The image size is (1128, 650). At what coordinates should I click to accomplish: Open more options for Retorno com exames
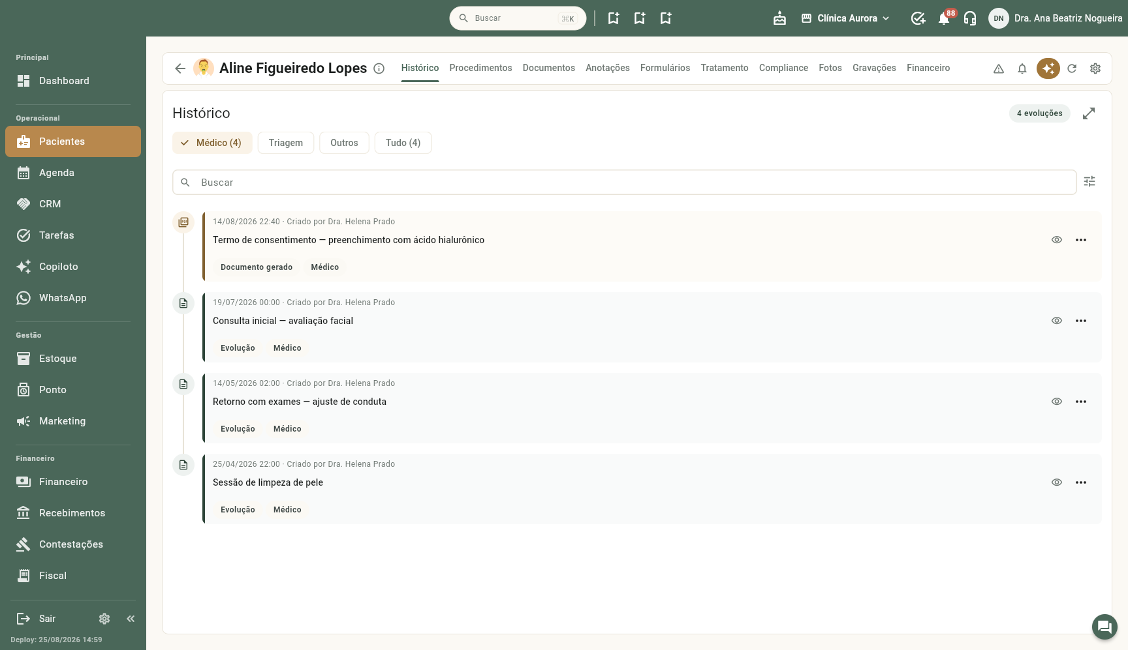[1081, 402]
